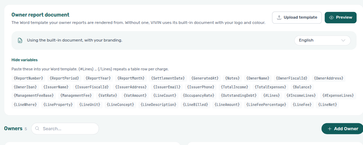The height and width of the screenshot is (145, 363).
Task: Select the {VatAmount} variable chip
Action: pyautogui.click(x=135, y=96)
